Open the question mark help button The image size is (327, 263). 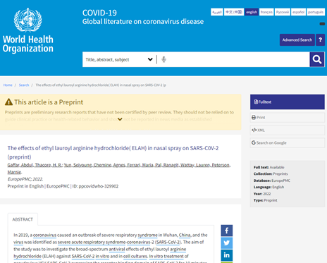click(320, 39)
